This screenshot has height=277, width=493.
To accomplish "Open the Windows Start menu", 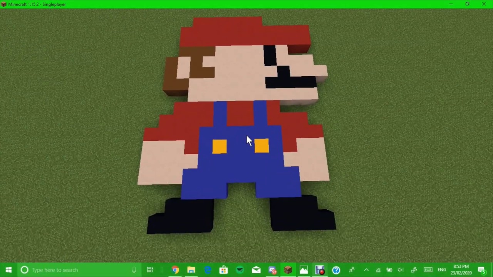I will click(x=8, y=270).
